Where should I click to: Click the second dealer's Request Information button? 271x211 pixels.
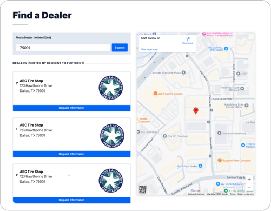coord(71,154)
